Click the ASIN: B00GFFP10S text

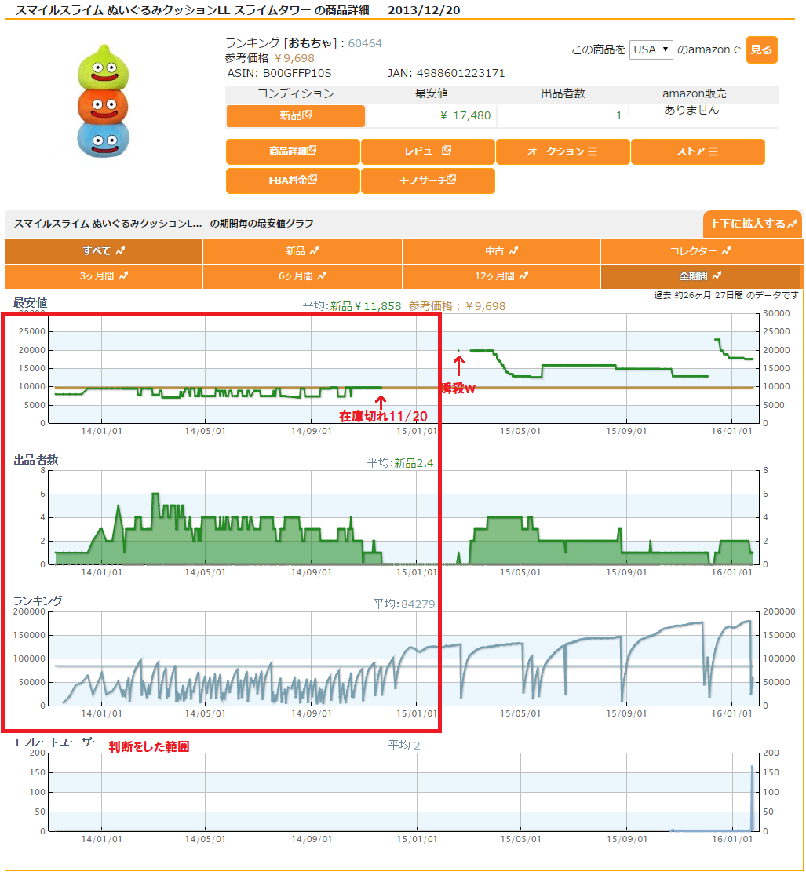click(279, 73)
